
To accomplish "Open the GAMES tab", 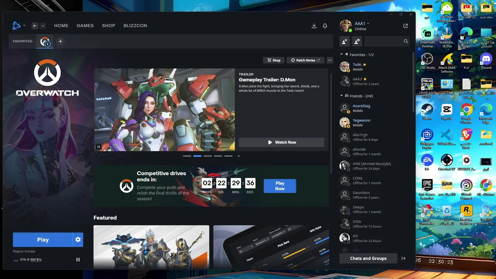I will pos(85,26).
